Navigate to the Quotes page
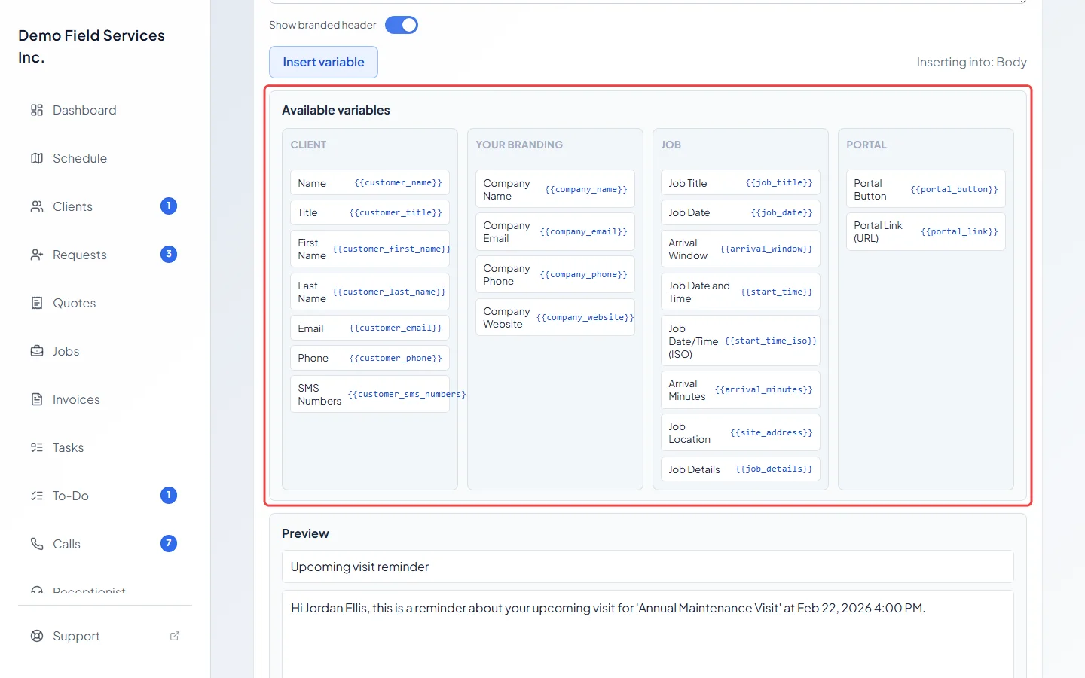Screen dimensions: 1085x678 click(105, 303)
